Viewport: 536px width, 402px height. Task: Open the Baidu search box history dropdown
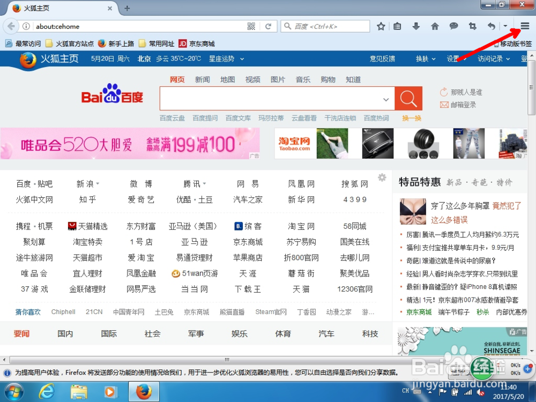pos(386,99)
